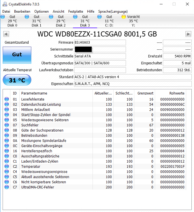This screenshot has width=194, height=212.
Task: Sort by ID column header
Action: 15,93
